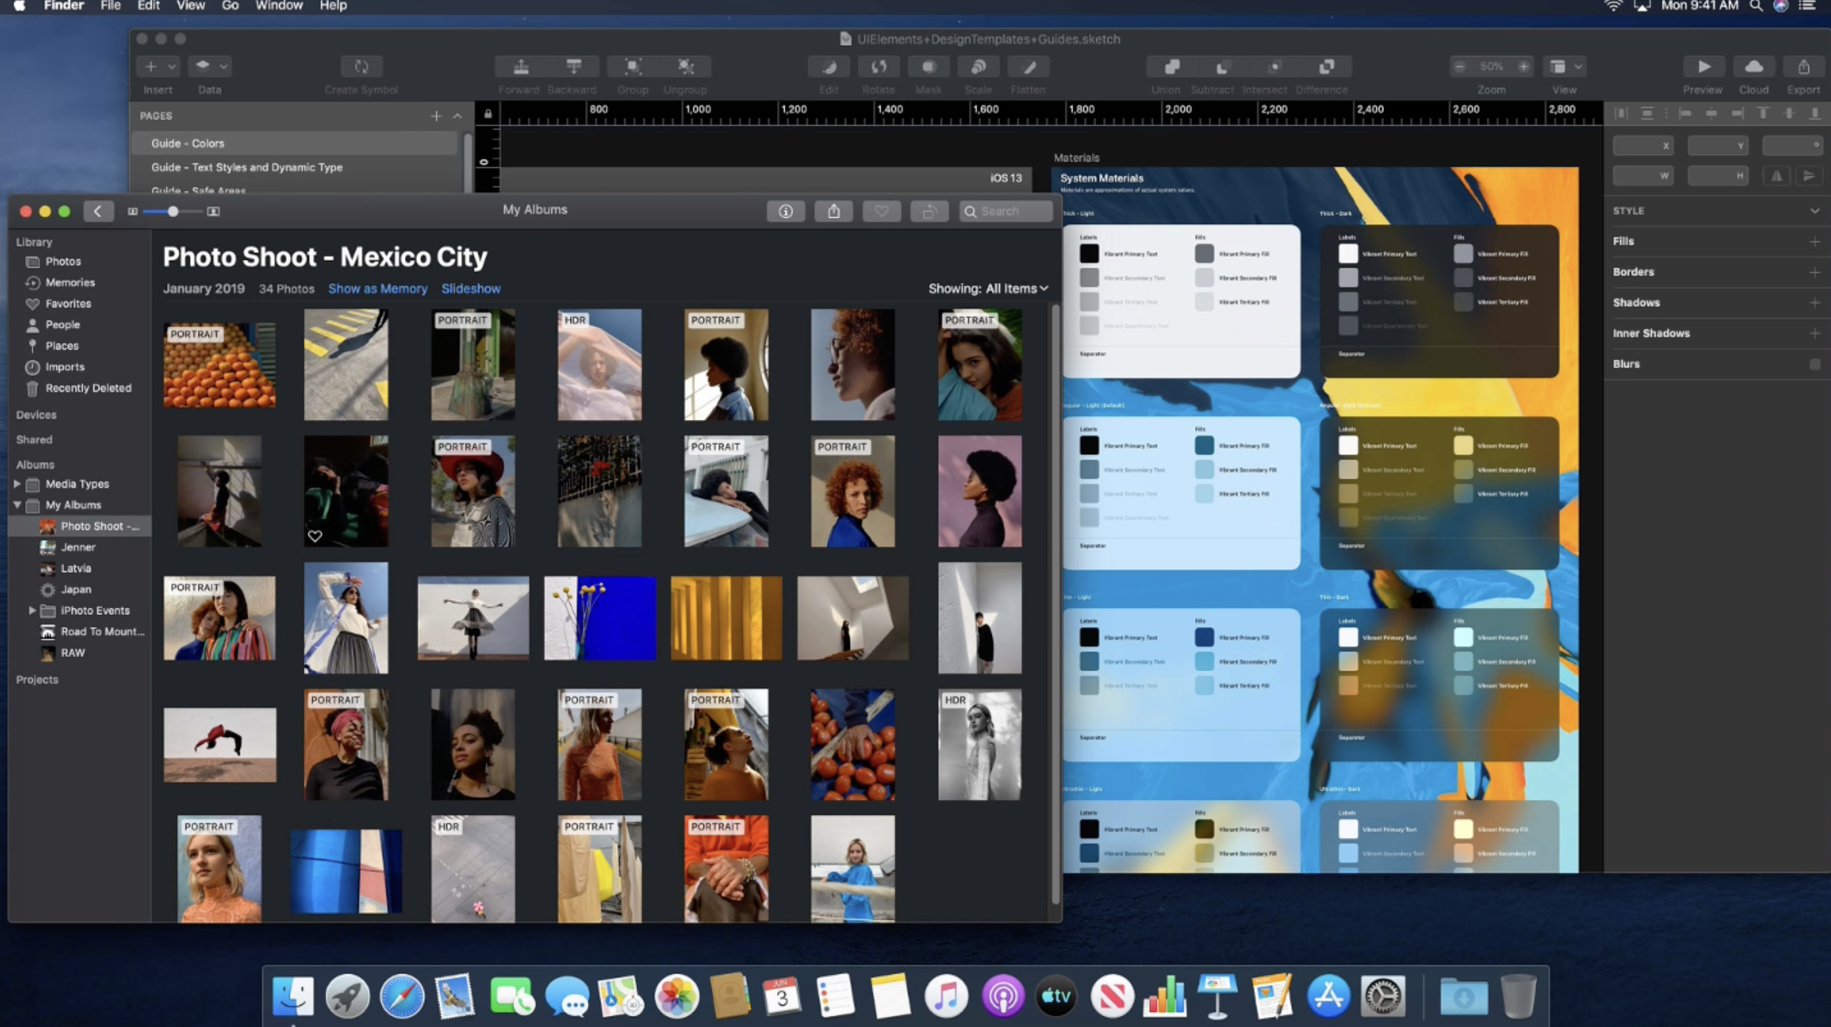Open the Go menu
This screenshot has height=1027, width=1831.
click(x=230, y=6)
